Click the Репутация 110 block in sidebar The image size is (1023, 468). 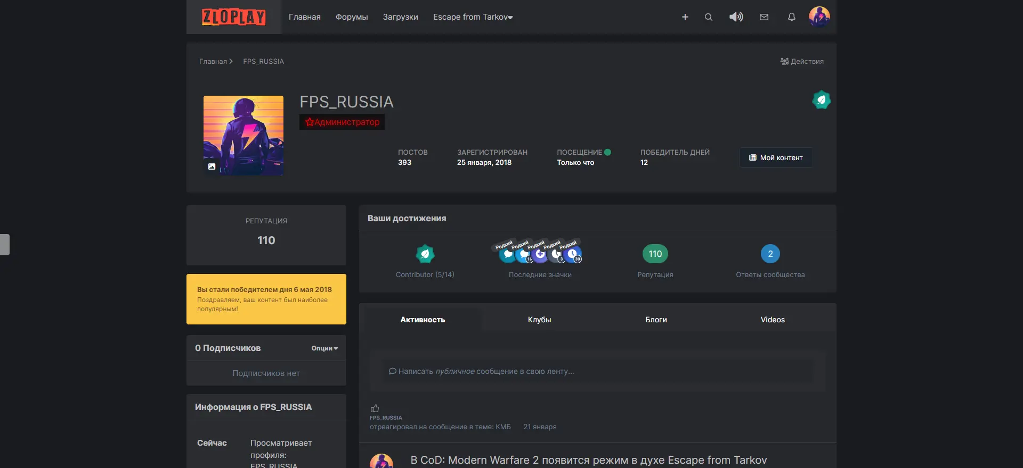click(266, 235)
